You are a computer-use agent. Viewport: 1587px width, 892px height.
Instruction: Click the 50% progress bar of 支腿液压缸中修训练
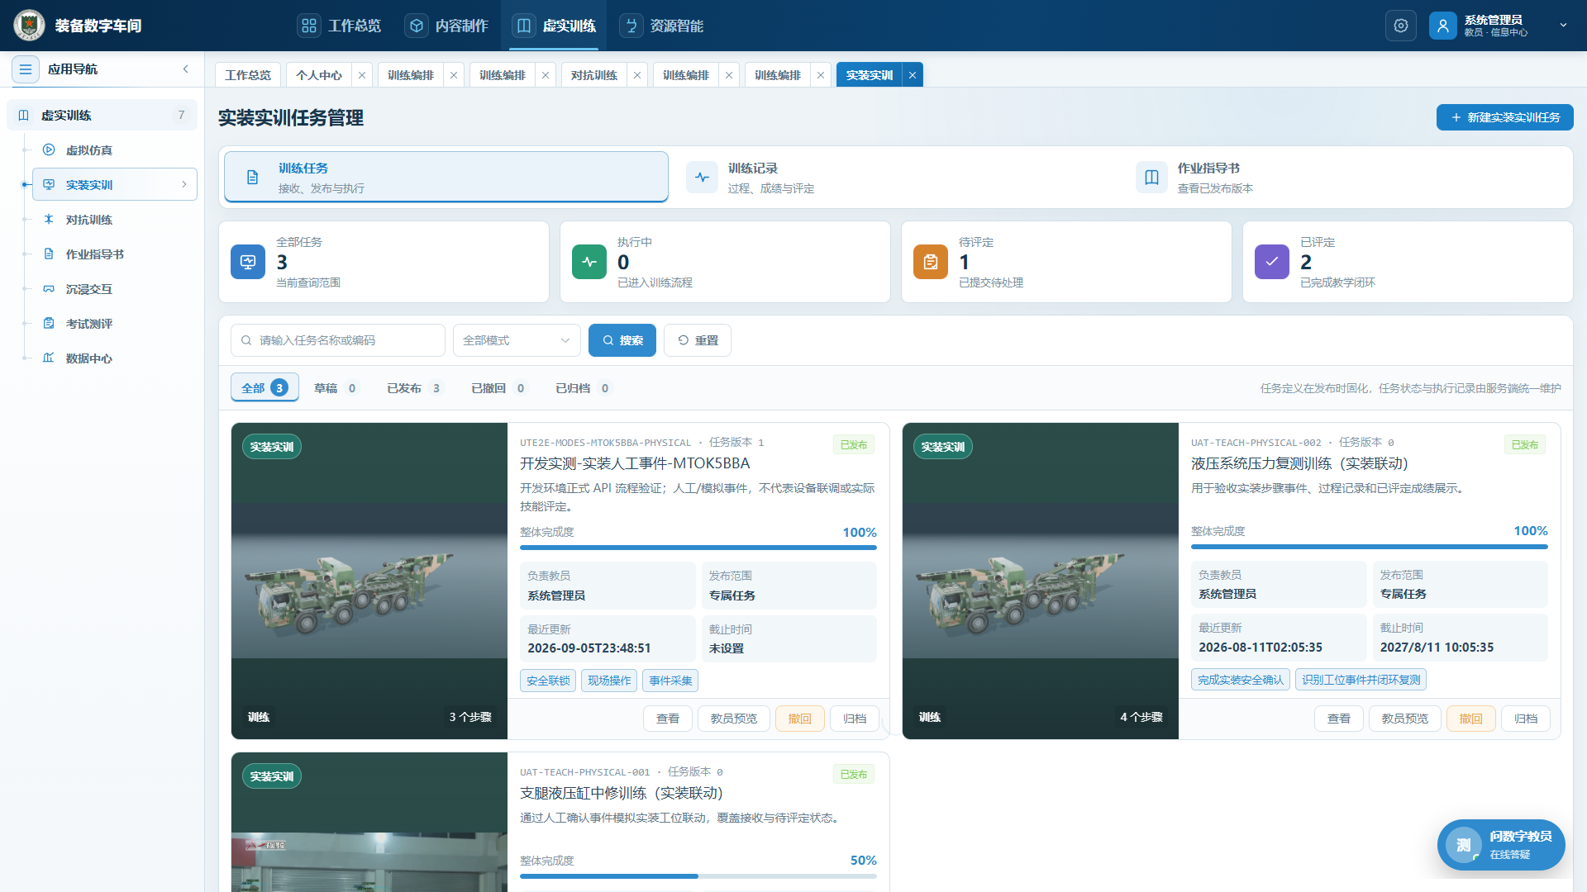[698, 875]
